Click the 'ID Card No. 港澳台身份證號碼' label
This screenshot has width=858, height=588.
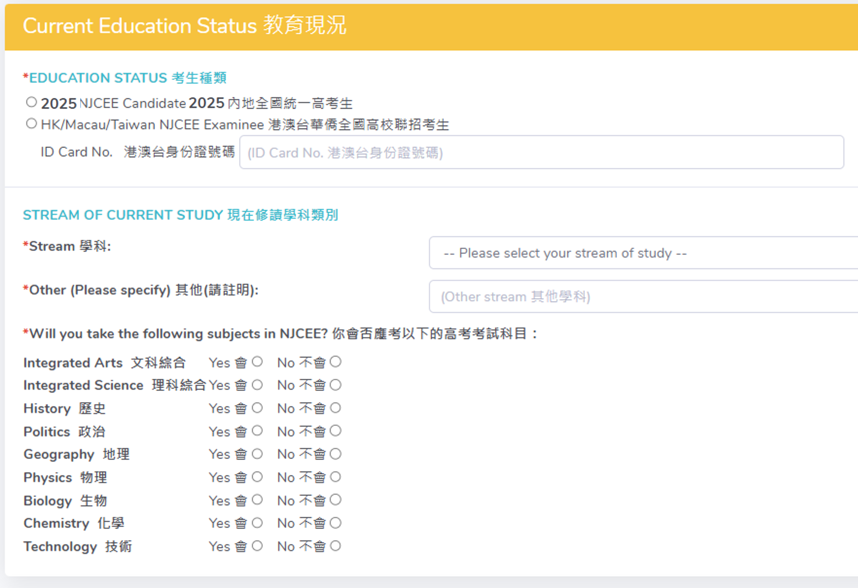pos(137,152)
